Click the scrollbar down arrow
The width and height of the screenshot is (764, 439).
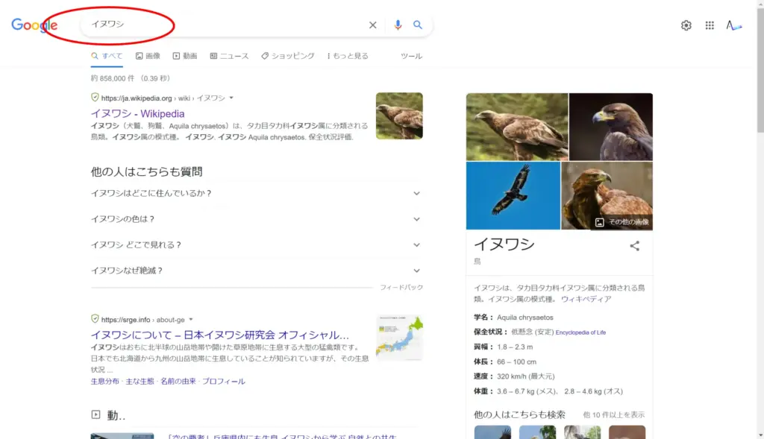760,435
